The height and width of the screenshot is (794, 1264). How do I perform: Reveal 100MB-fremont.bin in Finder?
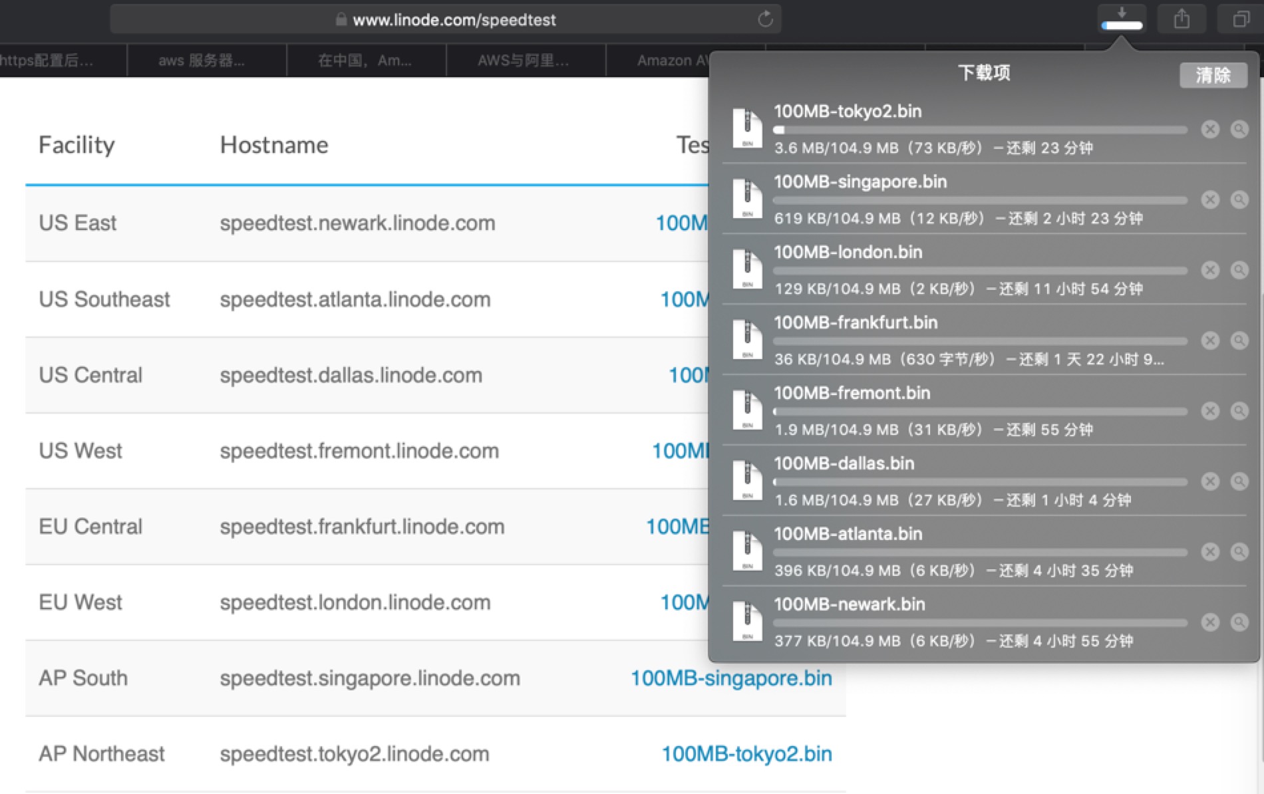[x=1239, y=411]
